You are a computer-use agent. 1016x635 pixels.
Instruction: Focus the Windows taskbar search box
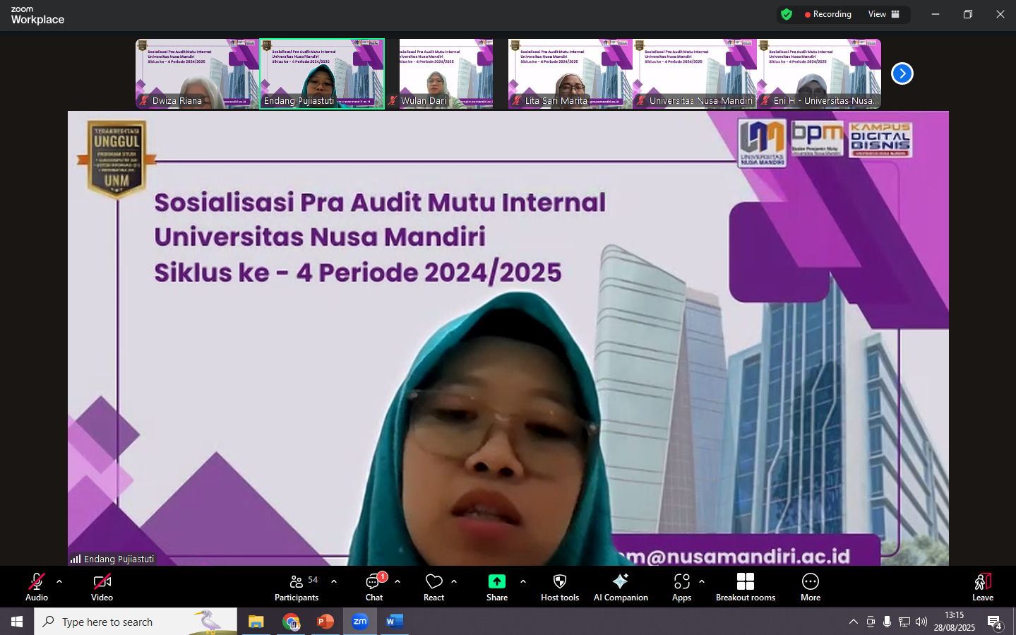tap(136, 622)
